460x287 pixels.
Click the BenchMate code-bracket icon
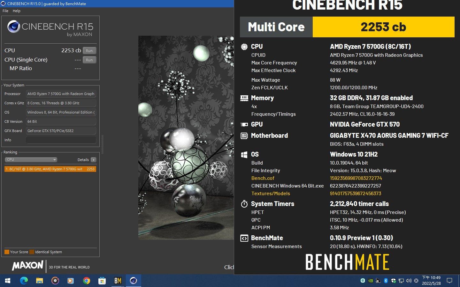(x=244, y=238)
